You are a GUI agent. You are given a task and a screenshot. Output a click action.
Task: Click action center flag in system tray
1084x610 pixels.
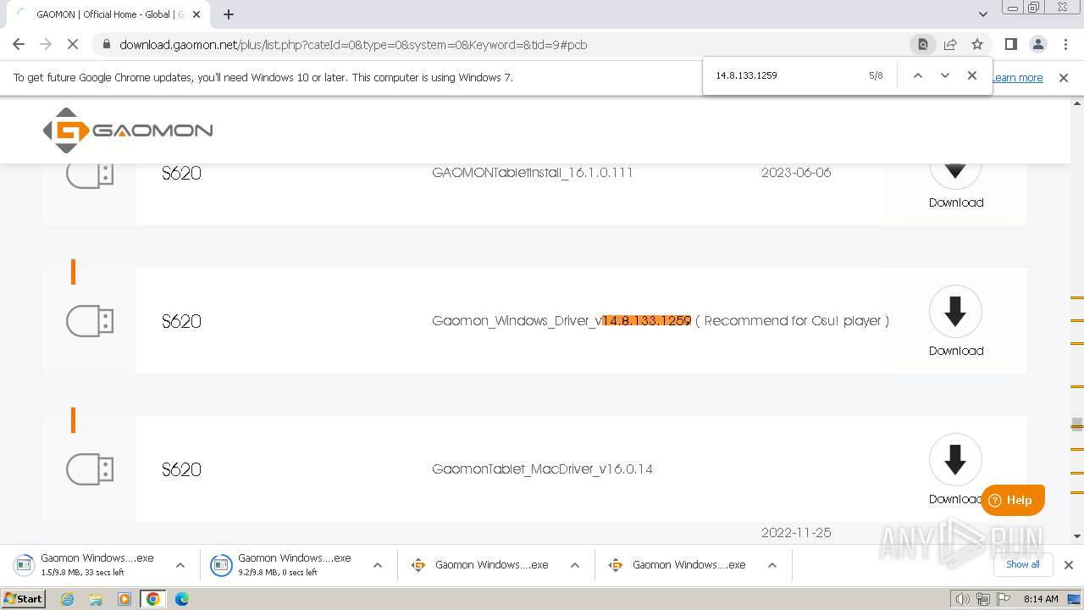coord(1004,599)
